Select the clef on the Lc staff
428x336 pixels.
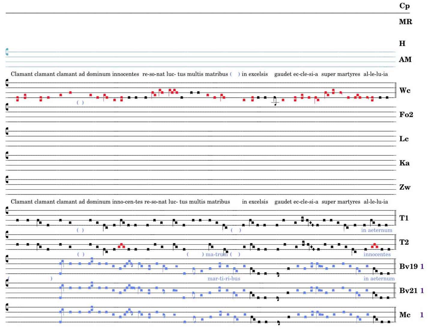click(7, 131)
